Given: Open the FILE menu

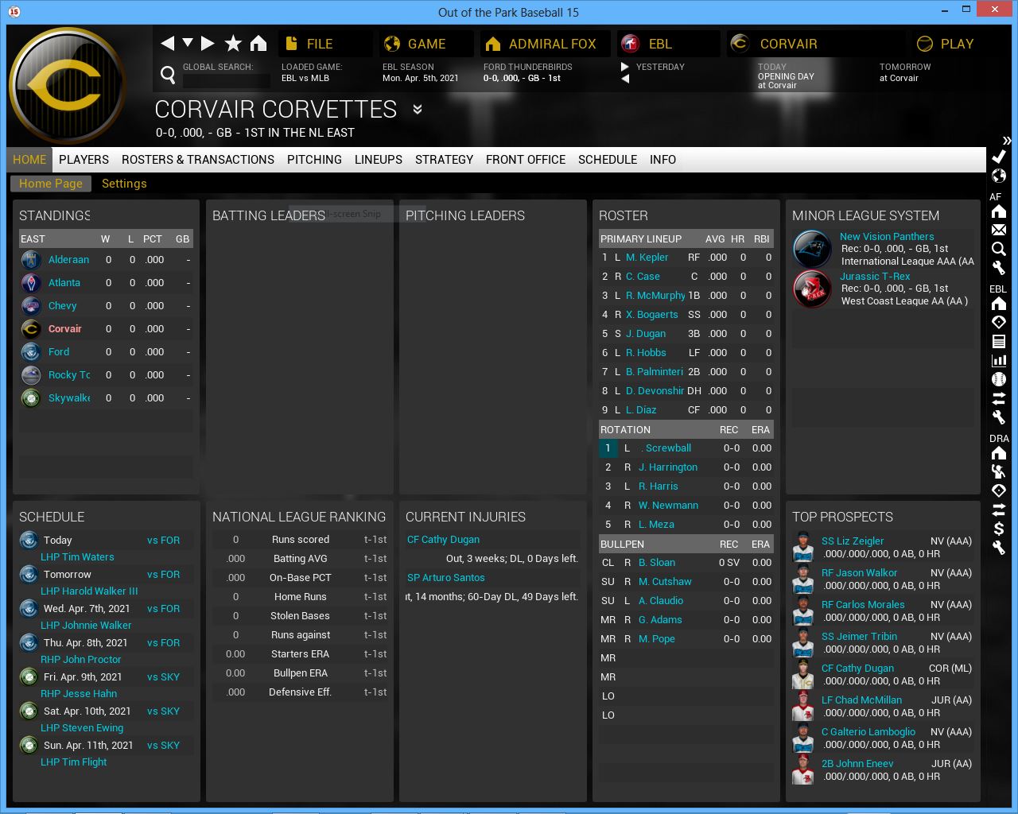Looking at the screenshot, I should click(326, 44).
